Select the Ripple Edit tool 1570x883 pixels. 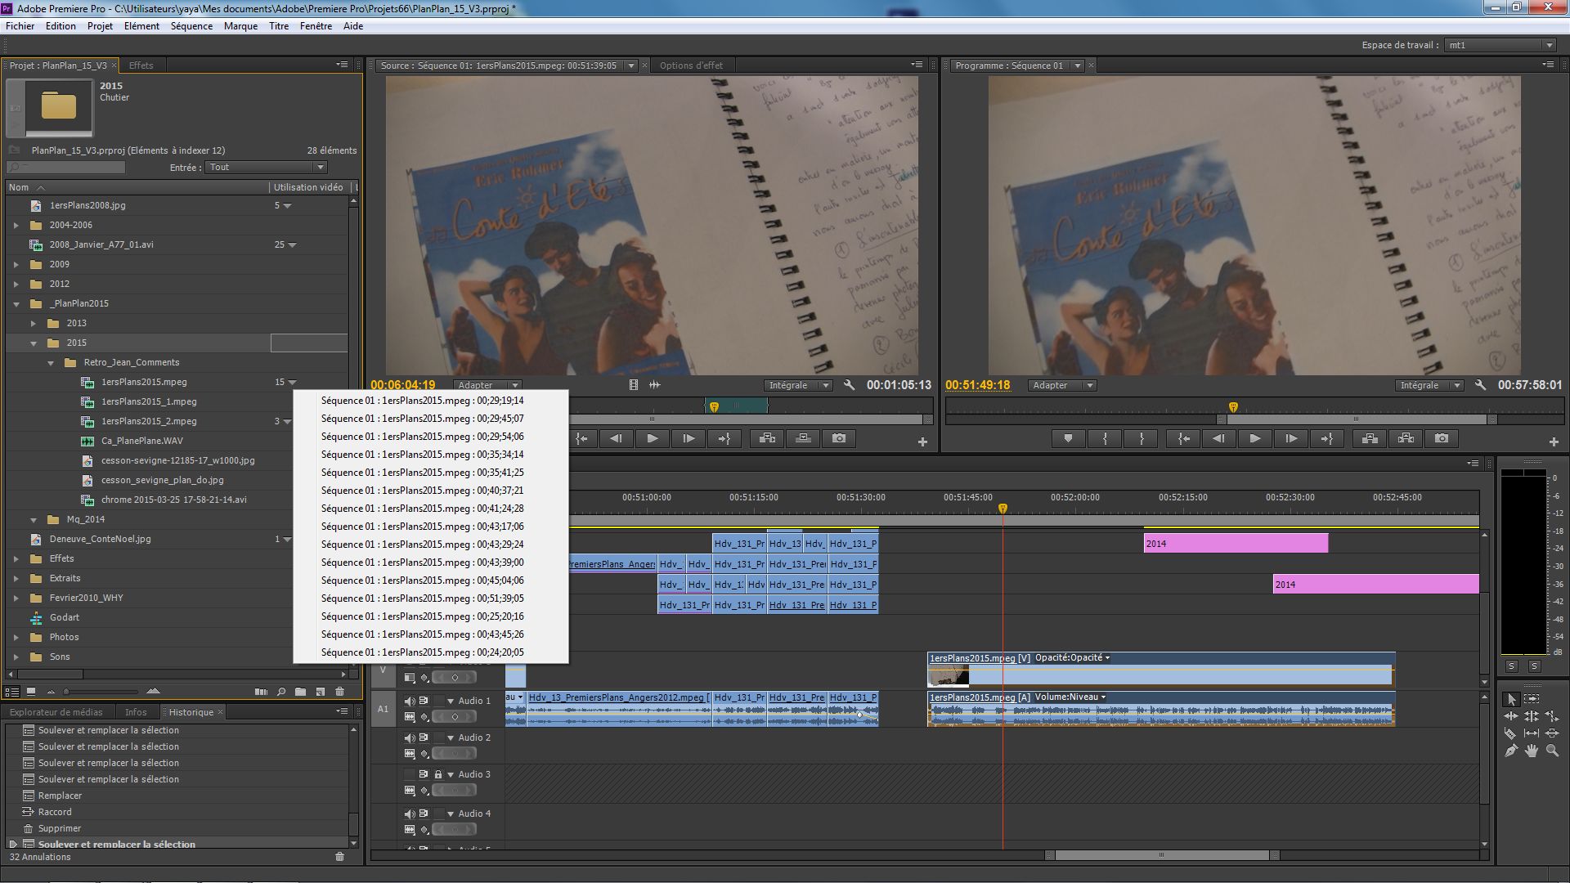[1511, 716]
